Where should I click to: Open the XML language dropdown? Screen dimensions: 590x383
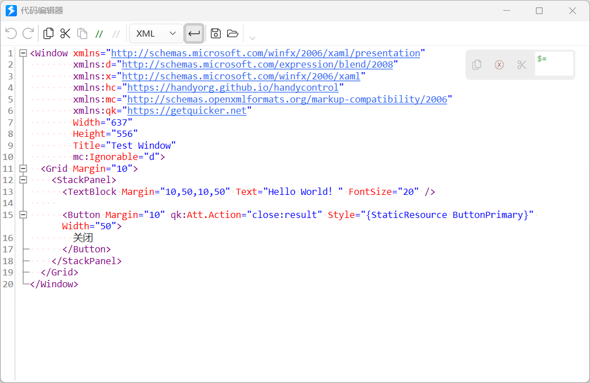tap(156, 34)
